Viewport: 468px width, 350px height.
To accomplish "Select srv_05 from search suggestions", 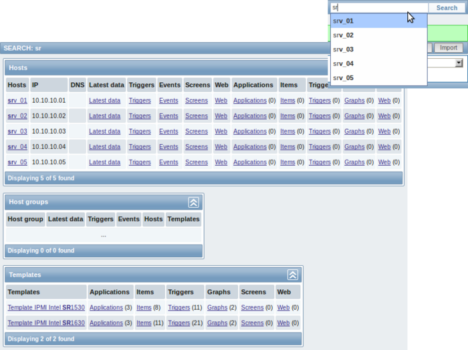I will (x=379, y=77).
